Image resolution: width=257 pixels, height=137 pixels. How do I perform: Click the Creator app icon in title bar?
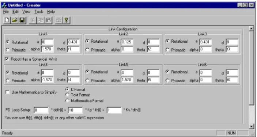pyautogui.click(x=4, y=5)
